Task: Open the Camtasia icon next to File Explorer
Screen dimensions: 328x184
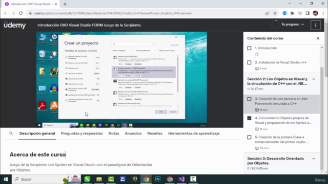Action: pos(111,179)
